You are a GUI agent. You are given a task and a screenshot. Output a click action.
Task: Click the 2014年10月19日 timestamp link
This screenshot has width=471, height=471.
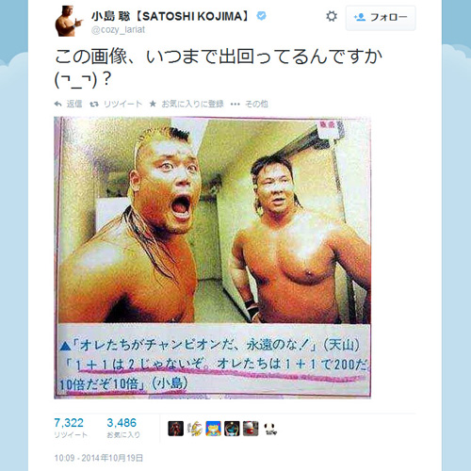(99, 458)
